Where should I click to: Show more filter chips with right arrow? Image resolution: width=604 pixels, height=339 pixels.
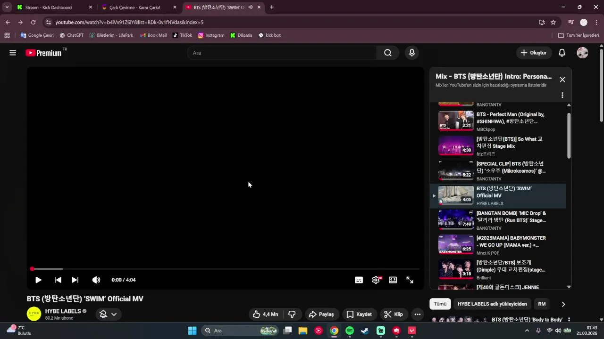point(563,304)
